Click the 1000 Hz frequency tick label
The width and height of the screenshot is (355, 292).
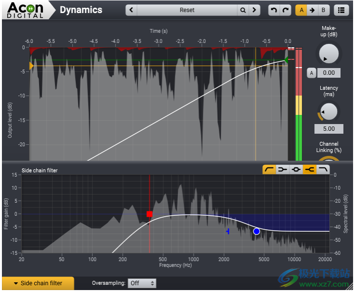pyautogui.click(x=193, y=259)
